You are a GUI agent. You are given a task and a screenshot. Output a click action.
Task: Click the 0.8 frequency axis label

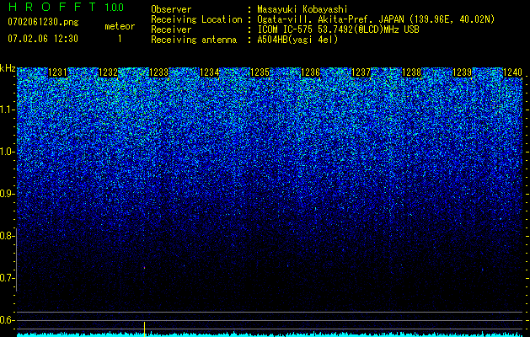point(6,236)
